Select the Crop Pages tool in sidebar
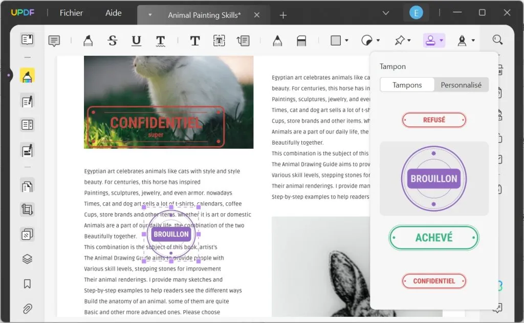 [x=27, y=210]
